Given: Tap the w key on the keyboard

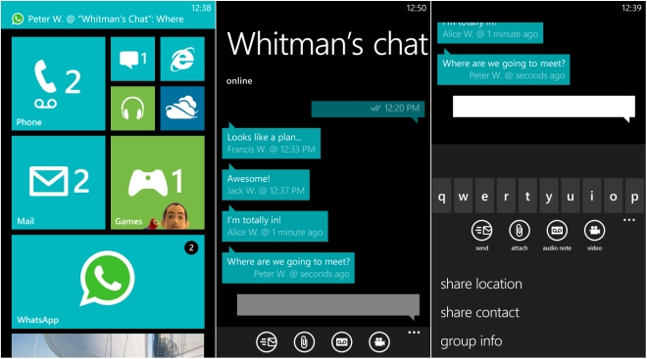Looking at the screenshot, I should (x=463, y=196).
